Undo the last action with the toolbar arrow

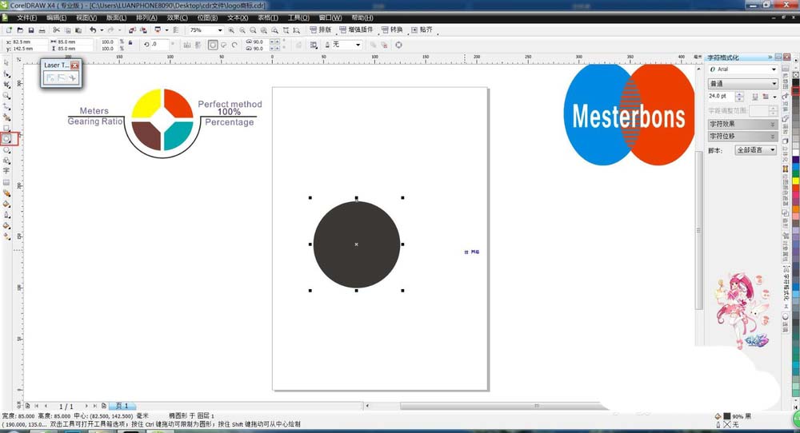coord(93,30)
